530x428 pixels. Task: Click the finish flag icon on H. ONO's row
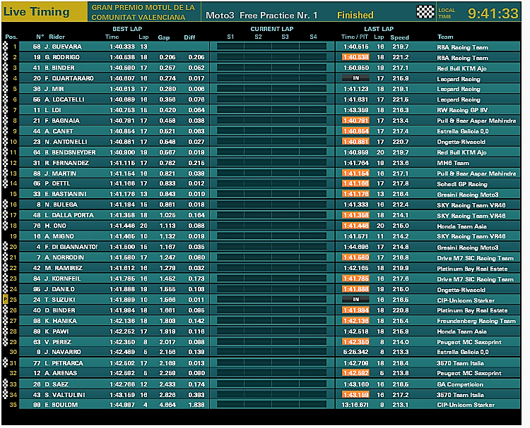tap(5, 226)
